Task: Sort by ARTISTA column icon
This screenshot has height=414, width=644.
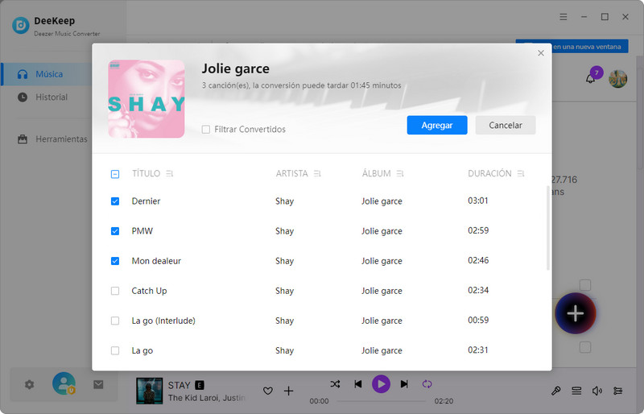Action: point(317,174)
